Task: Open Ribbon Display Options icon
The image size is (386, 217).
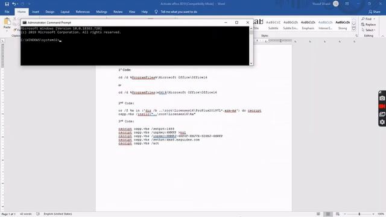Action: [x=347, y=4]
